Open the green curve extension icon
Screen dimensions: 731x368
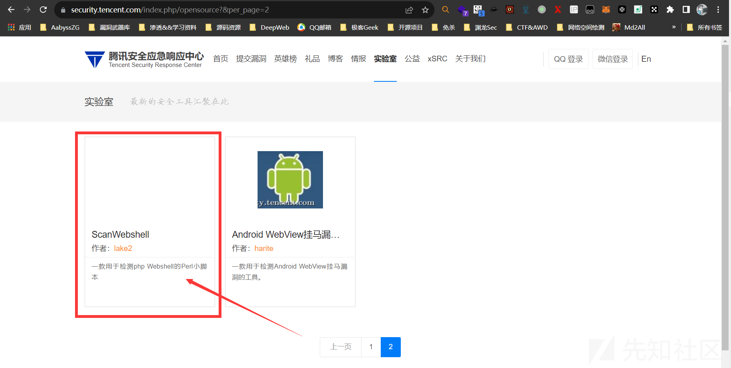(638, 10)
